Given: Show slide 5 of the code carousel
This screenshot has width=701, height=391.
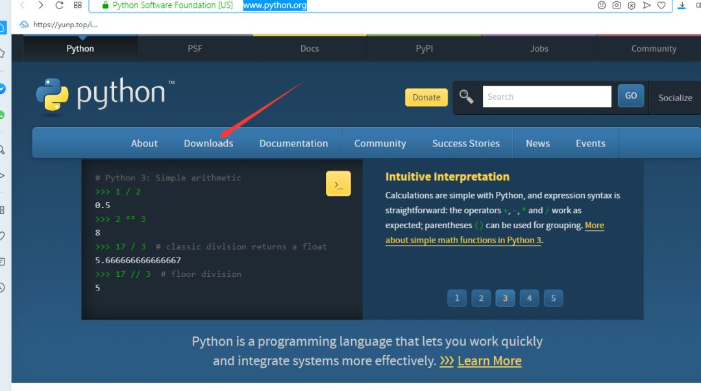Looking at the screenshot, I should (x=554, y=298).
